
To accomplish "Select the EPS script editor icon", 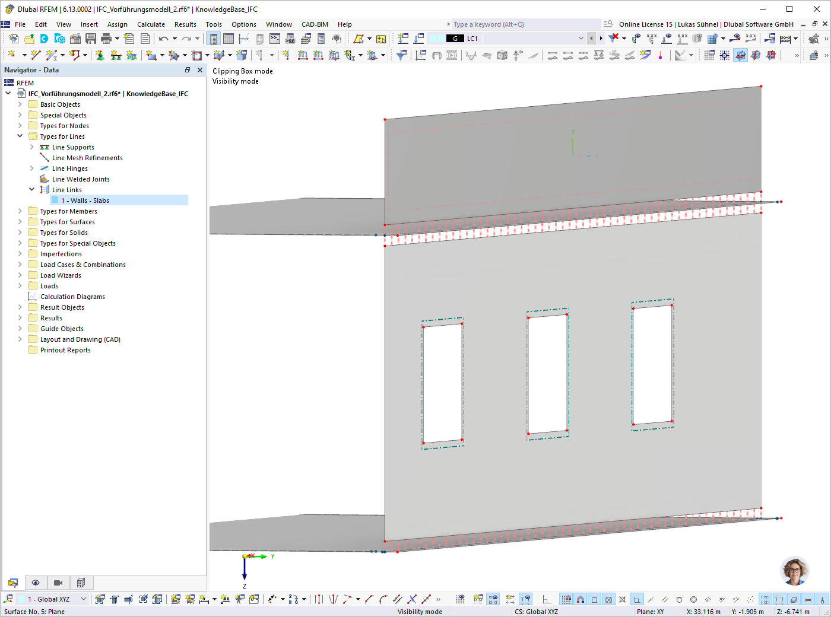I will click(x=290, y=37).
